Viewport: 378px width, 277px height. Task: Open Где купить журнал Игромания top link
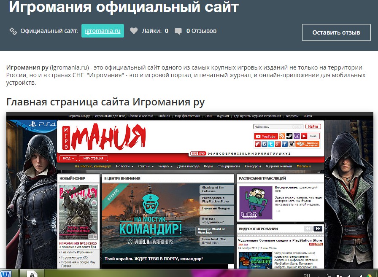tap(257, 116)
